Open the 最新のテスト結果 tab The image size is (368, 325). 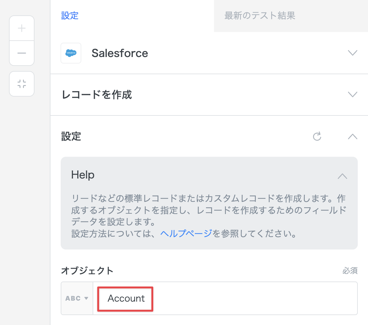pyautogui.click(x=260, y=16)
